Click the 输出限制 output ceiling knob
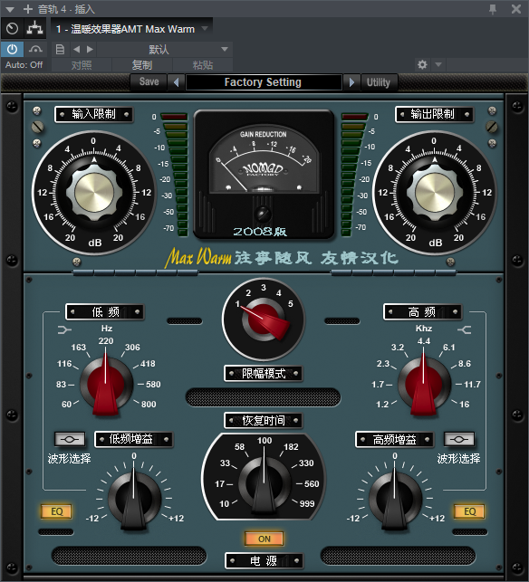529x582 pixels. click(x=434, y=193)
